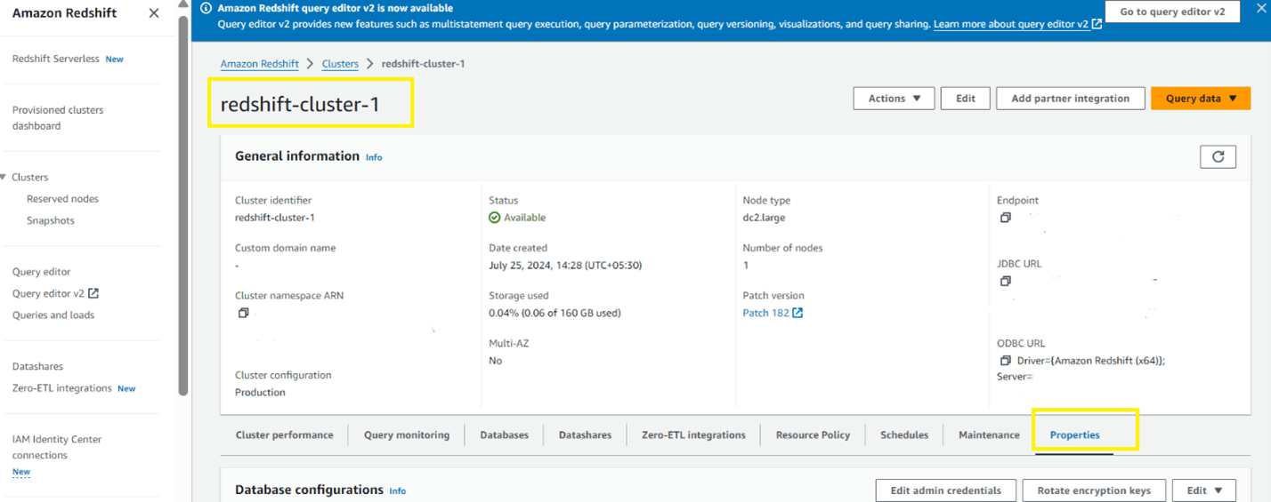Click Edit admin credentials button
The width and height of the screenshot is (1271, 502).
[945, 490]
